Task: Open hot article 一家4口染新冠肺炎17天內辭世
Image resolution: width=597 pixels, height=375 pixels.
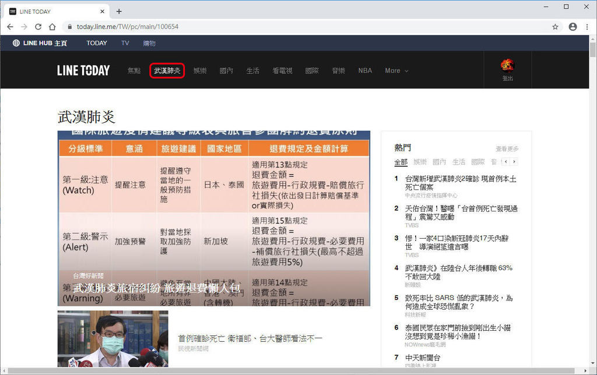Action: 456,242
